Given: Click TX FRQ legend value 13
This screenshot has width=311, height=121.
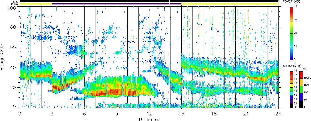Looking at the screenshot, I should tap(295, 91).
